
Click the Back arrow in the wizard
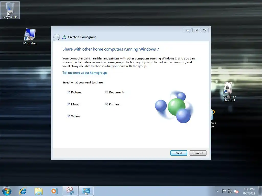coord(57,37)
